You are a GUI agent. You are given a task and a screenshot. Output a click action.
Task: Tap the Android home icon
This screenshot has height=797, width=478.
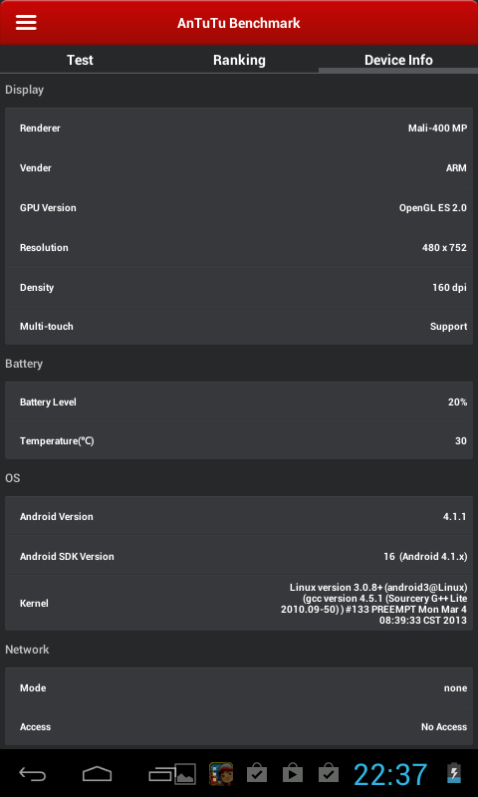click(x=97, y=774)
